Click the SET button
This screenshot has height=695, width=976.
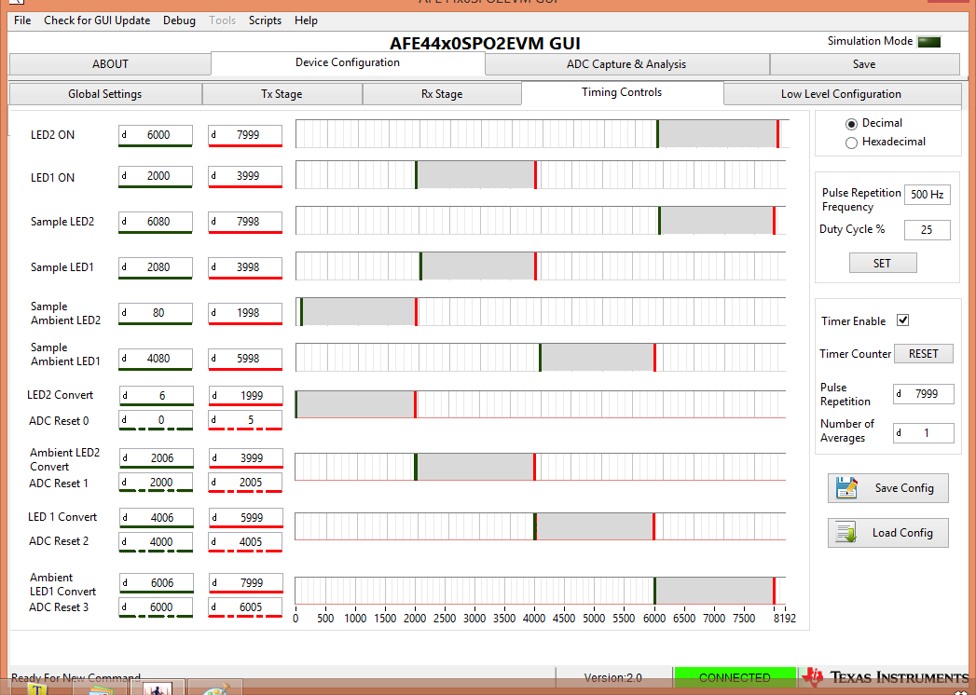[x=883, y=264]
